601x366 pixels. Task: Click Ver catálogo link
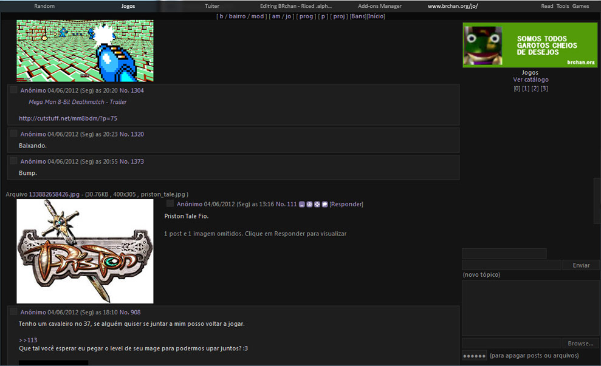[531, 80]
